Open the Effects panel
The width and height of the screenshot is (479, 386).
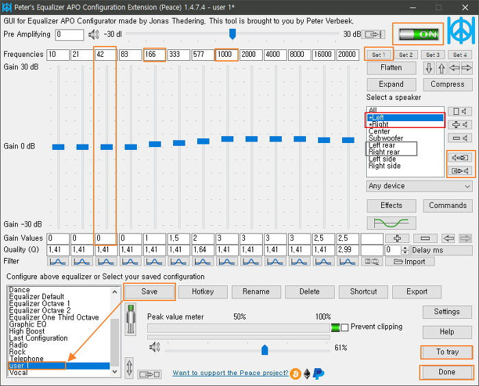(391, 206)
